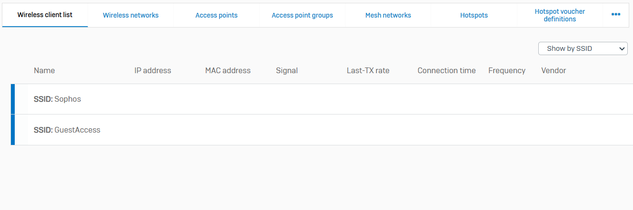Viewport: 633px width, 210px height.
Task: Click the IP address column header
Action: coord(152,70)
